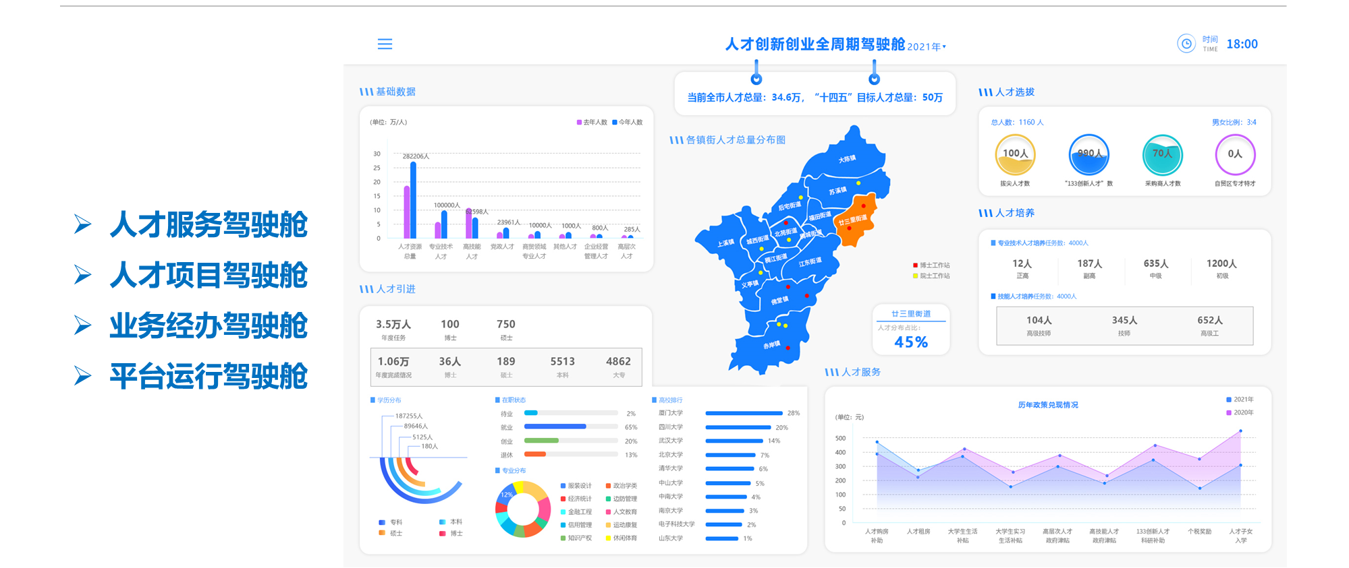Select the gold 100人 gauge circle
The height and width of the screenshot is (568, 1349).
click(x=1015, y=154)
